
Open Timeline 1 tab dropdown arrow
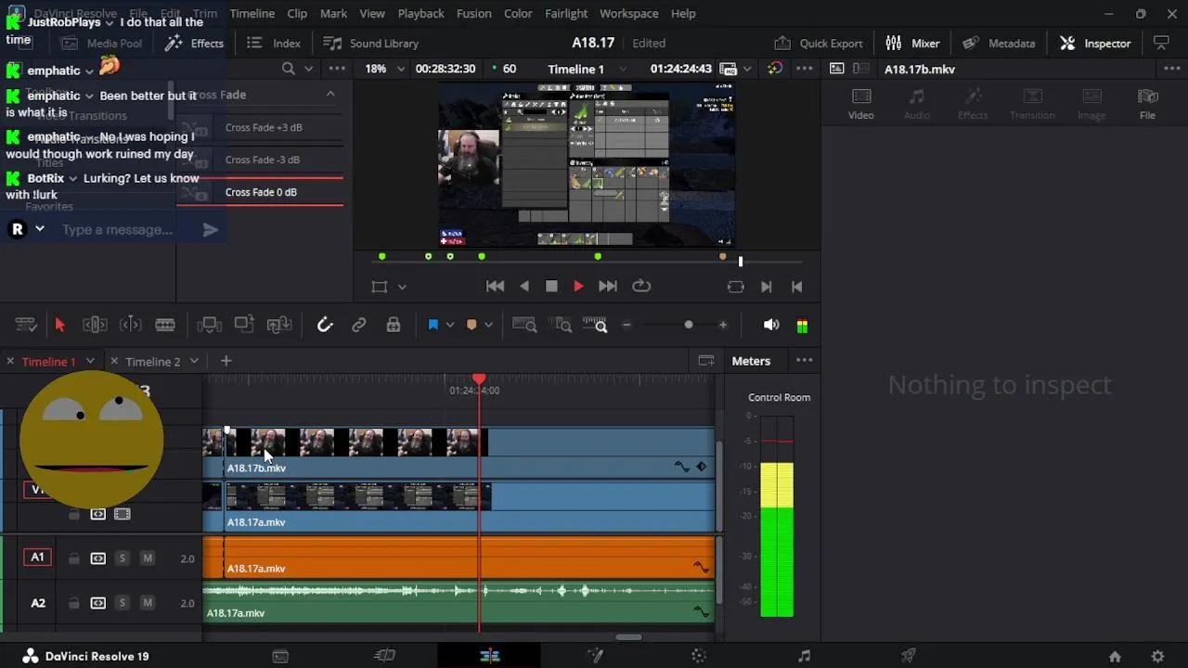(x=90, y=361)
